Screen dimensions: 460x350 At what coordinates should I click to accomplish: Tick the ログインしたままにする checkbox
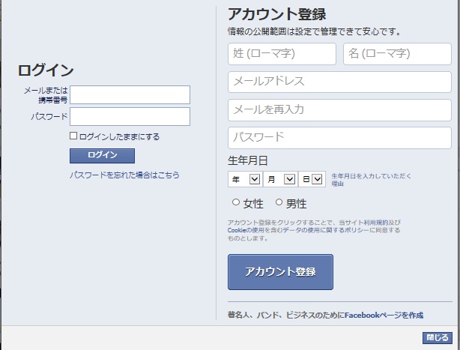tap(73, 136)
